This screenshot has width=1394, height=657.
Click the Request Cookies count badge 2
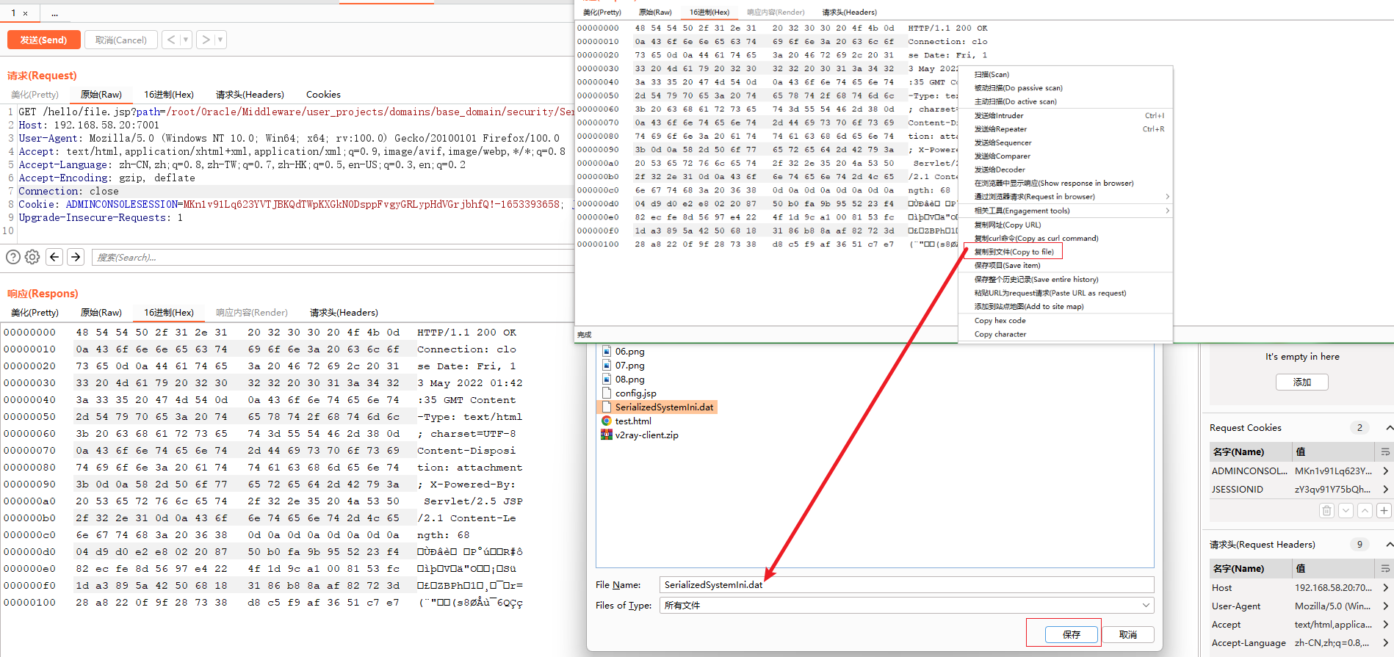[1359, 427]
